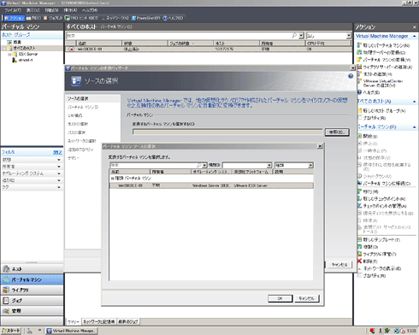The image size is (419, 335).
Task: Click the green start action icon
Action: 359,136
